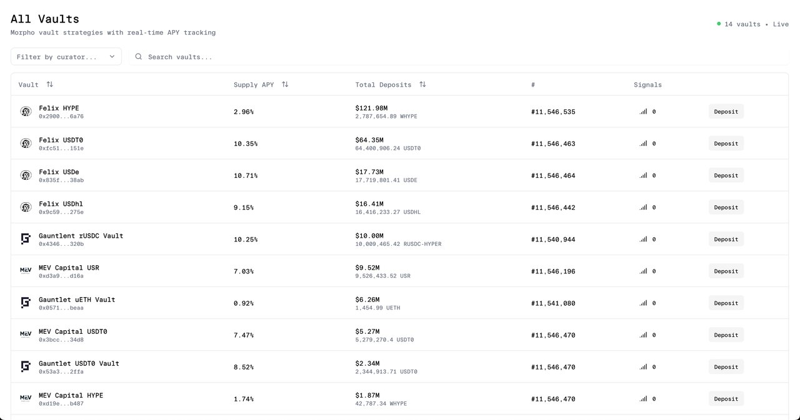Screen dimensions: 800x420
Task: Click the search magnifier icon
Action: coord(139,57)
